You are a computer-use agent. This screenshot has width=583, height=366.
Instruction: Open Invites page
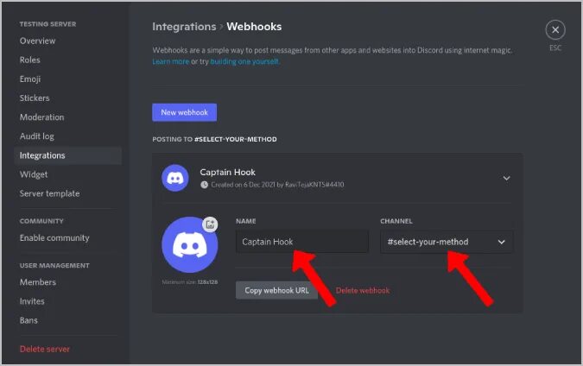click(32, 301)
